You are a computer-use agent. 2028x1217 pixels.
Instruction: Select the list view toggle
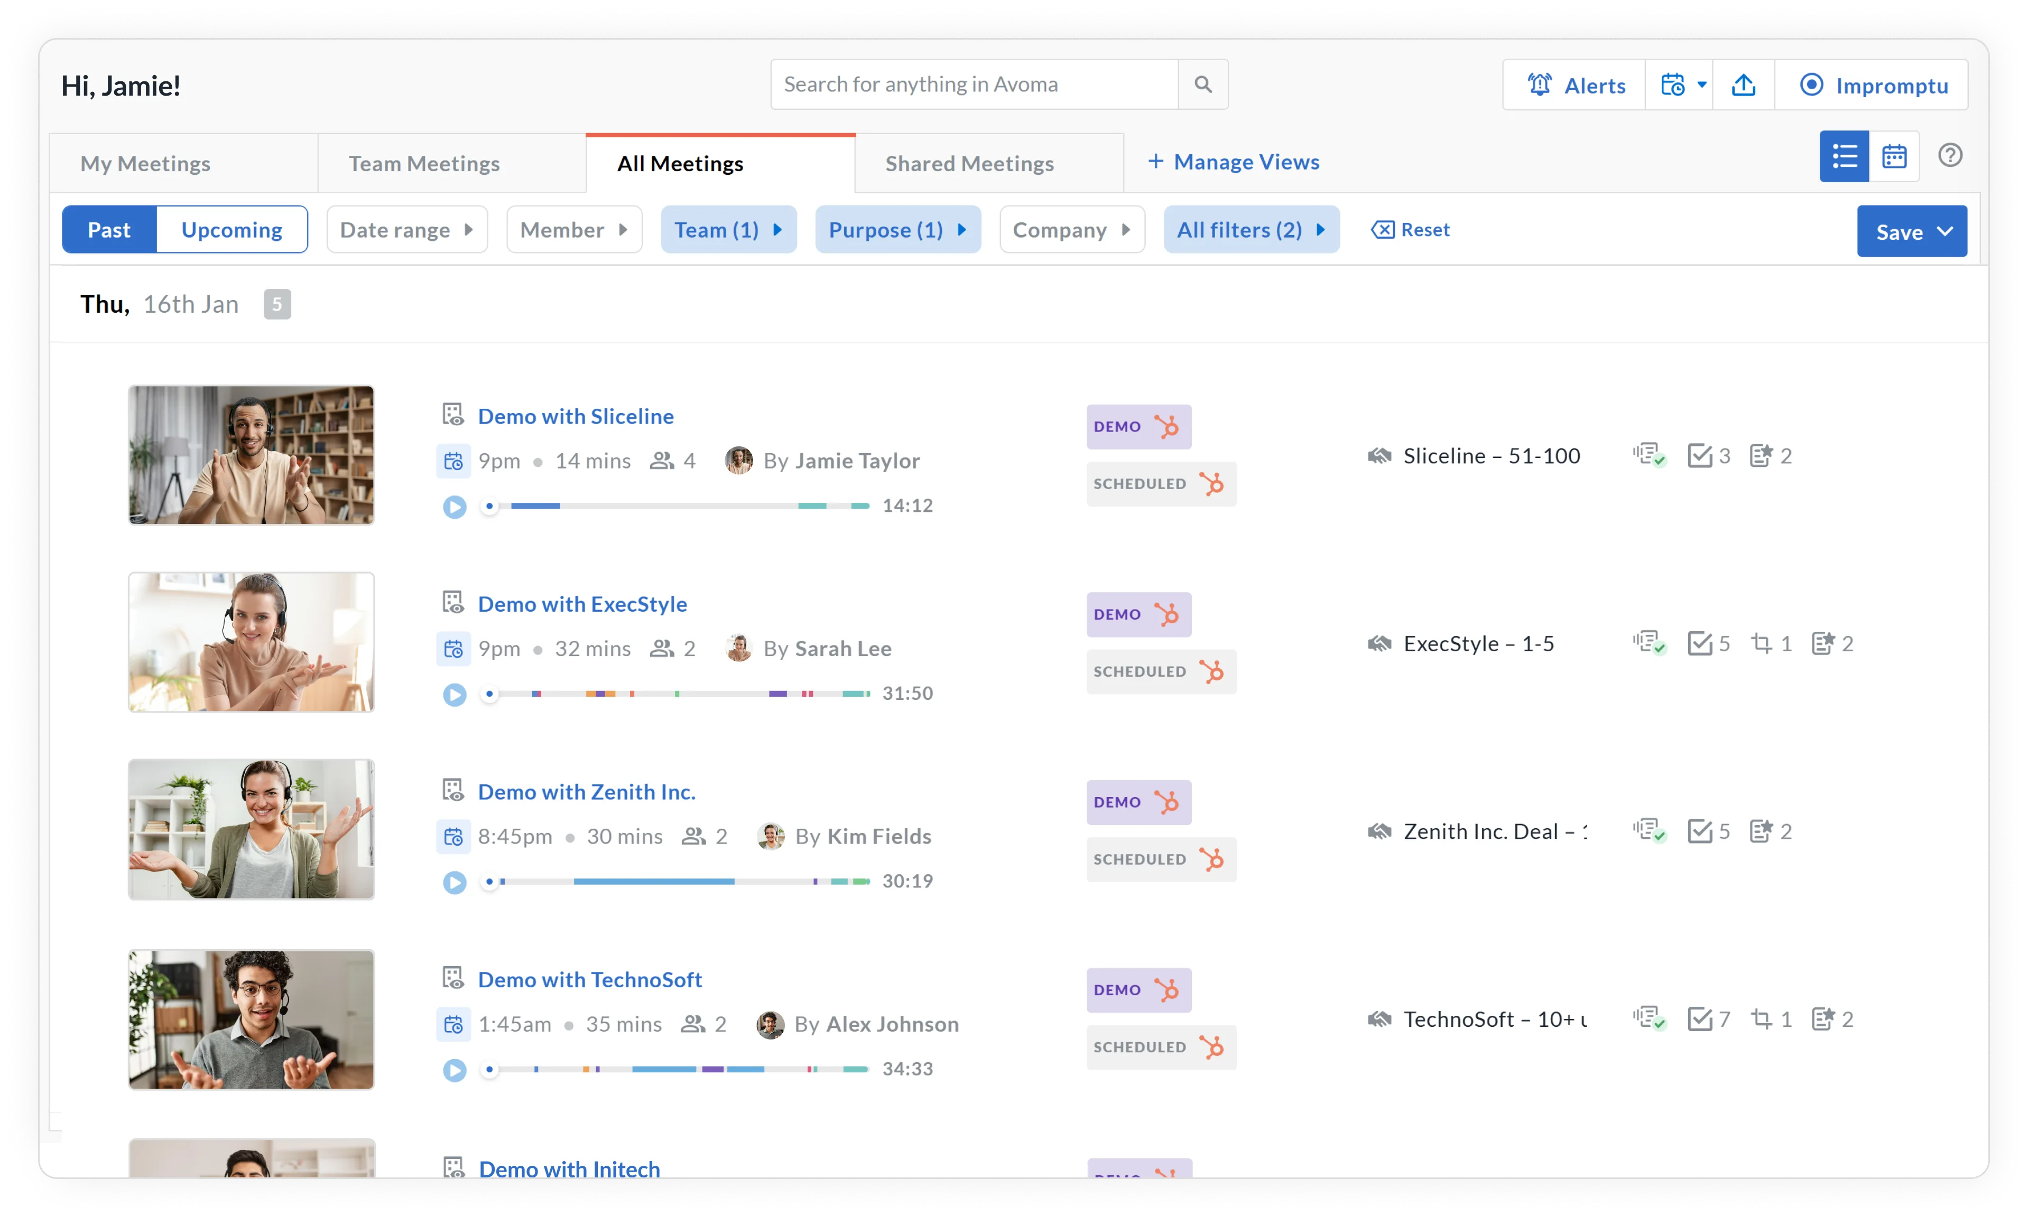coord(1844,156)
